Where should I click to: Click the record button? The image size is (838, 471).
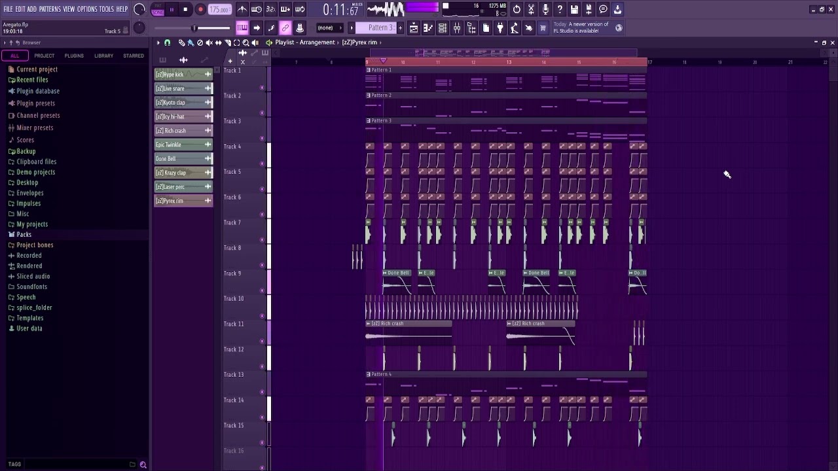coord(200,10)
